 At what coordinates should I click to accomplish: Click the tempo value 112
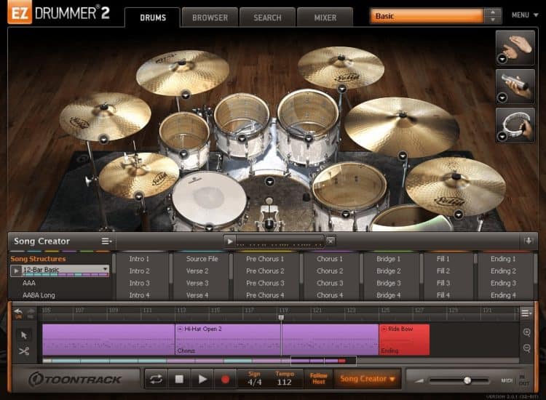284,383
